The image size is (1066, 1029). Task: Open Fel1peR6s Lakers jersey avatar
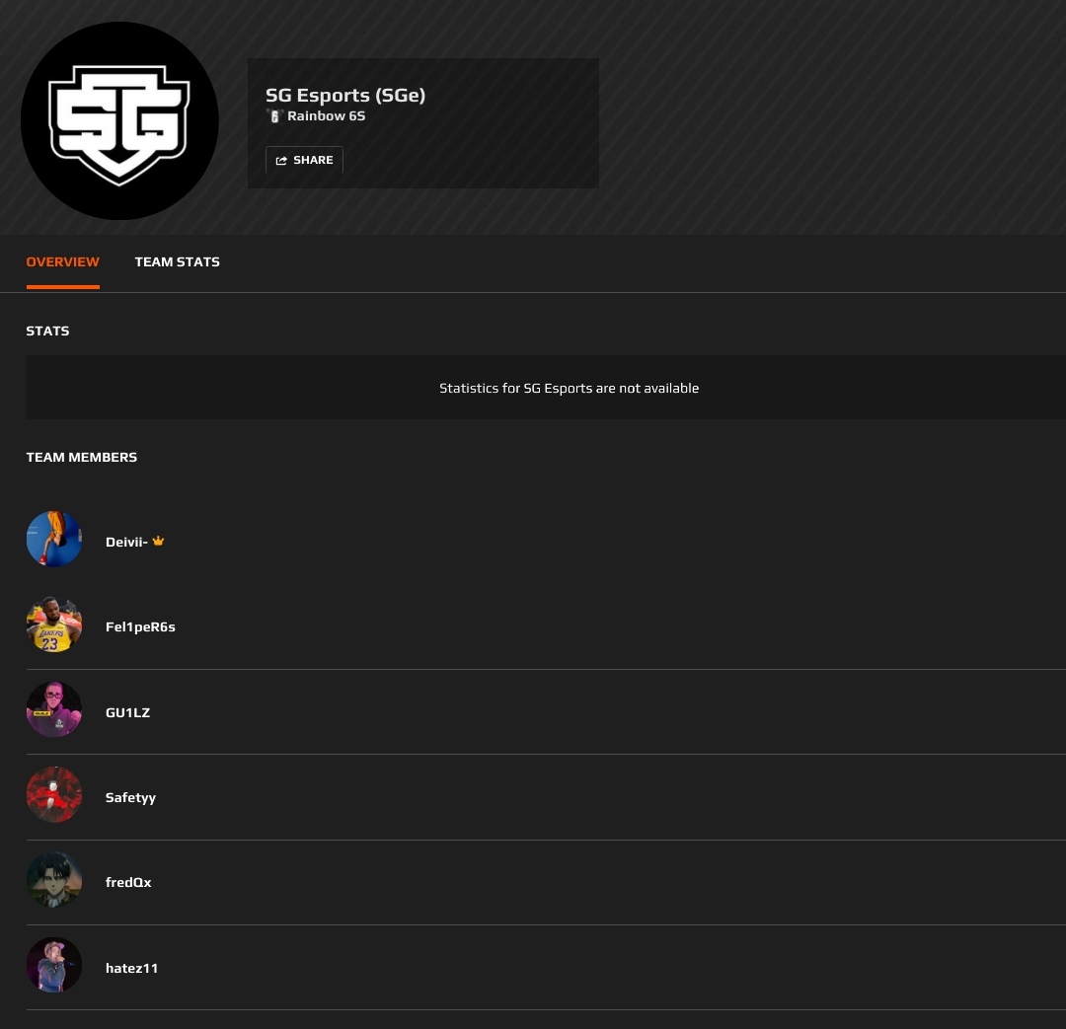point(54,625)
